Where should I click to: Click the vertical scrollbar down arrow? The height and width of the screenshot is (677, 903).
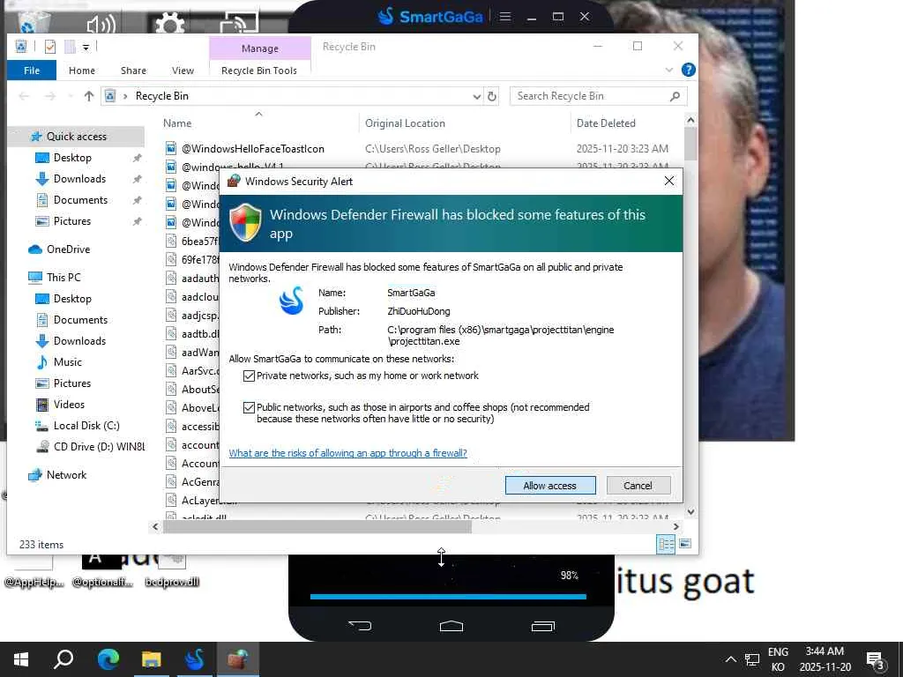(691, 512)
